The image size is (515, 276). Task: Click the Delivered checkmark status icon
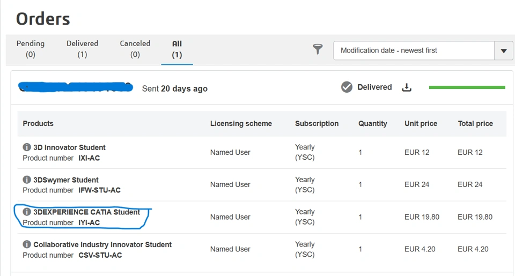coord(347,87)
